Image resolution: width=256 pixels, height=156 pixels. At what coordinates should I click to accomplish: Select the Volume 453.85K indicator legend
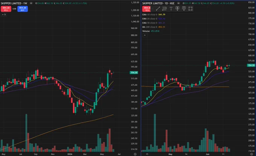pyautogui.click(x=151, y=31)
